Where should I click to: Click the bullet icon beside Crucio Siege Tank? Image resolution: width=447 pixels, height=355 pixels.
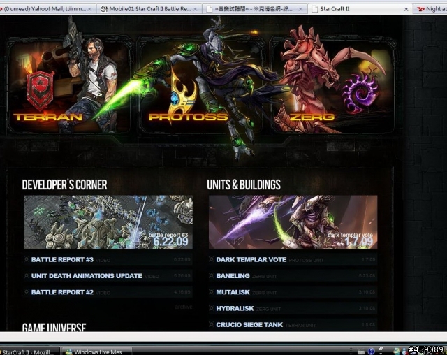[211, 324]
